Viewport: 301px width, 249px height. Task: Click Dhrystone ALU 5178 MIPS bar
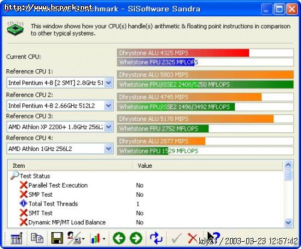click(x=196, y=119)
